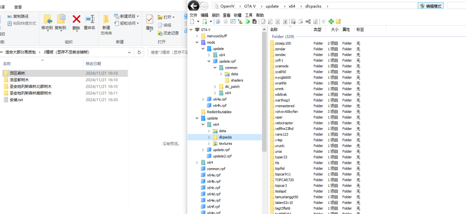This screenshot has height=214, width=466.
Task: Open the Edit (编辑) menu in OpenIV
Action: coord(205,15)
